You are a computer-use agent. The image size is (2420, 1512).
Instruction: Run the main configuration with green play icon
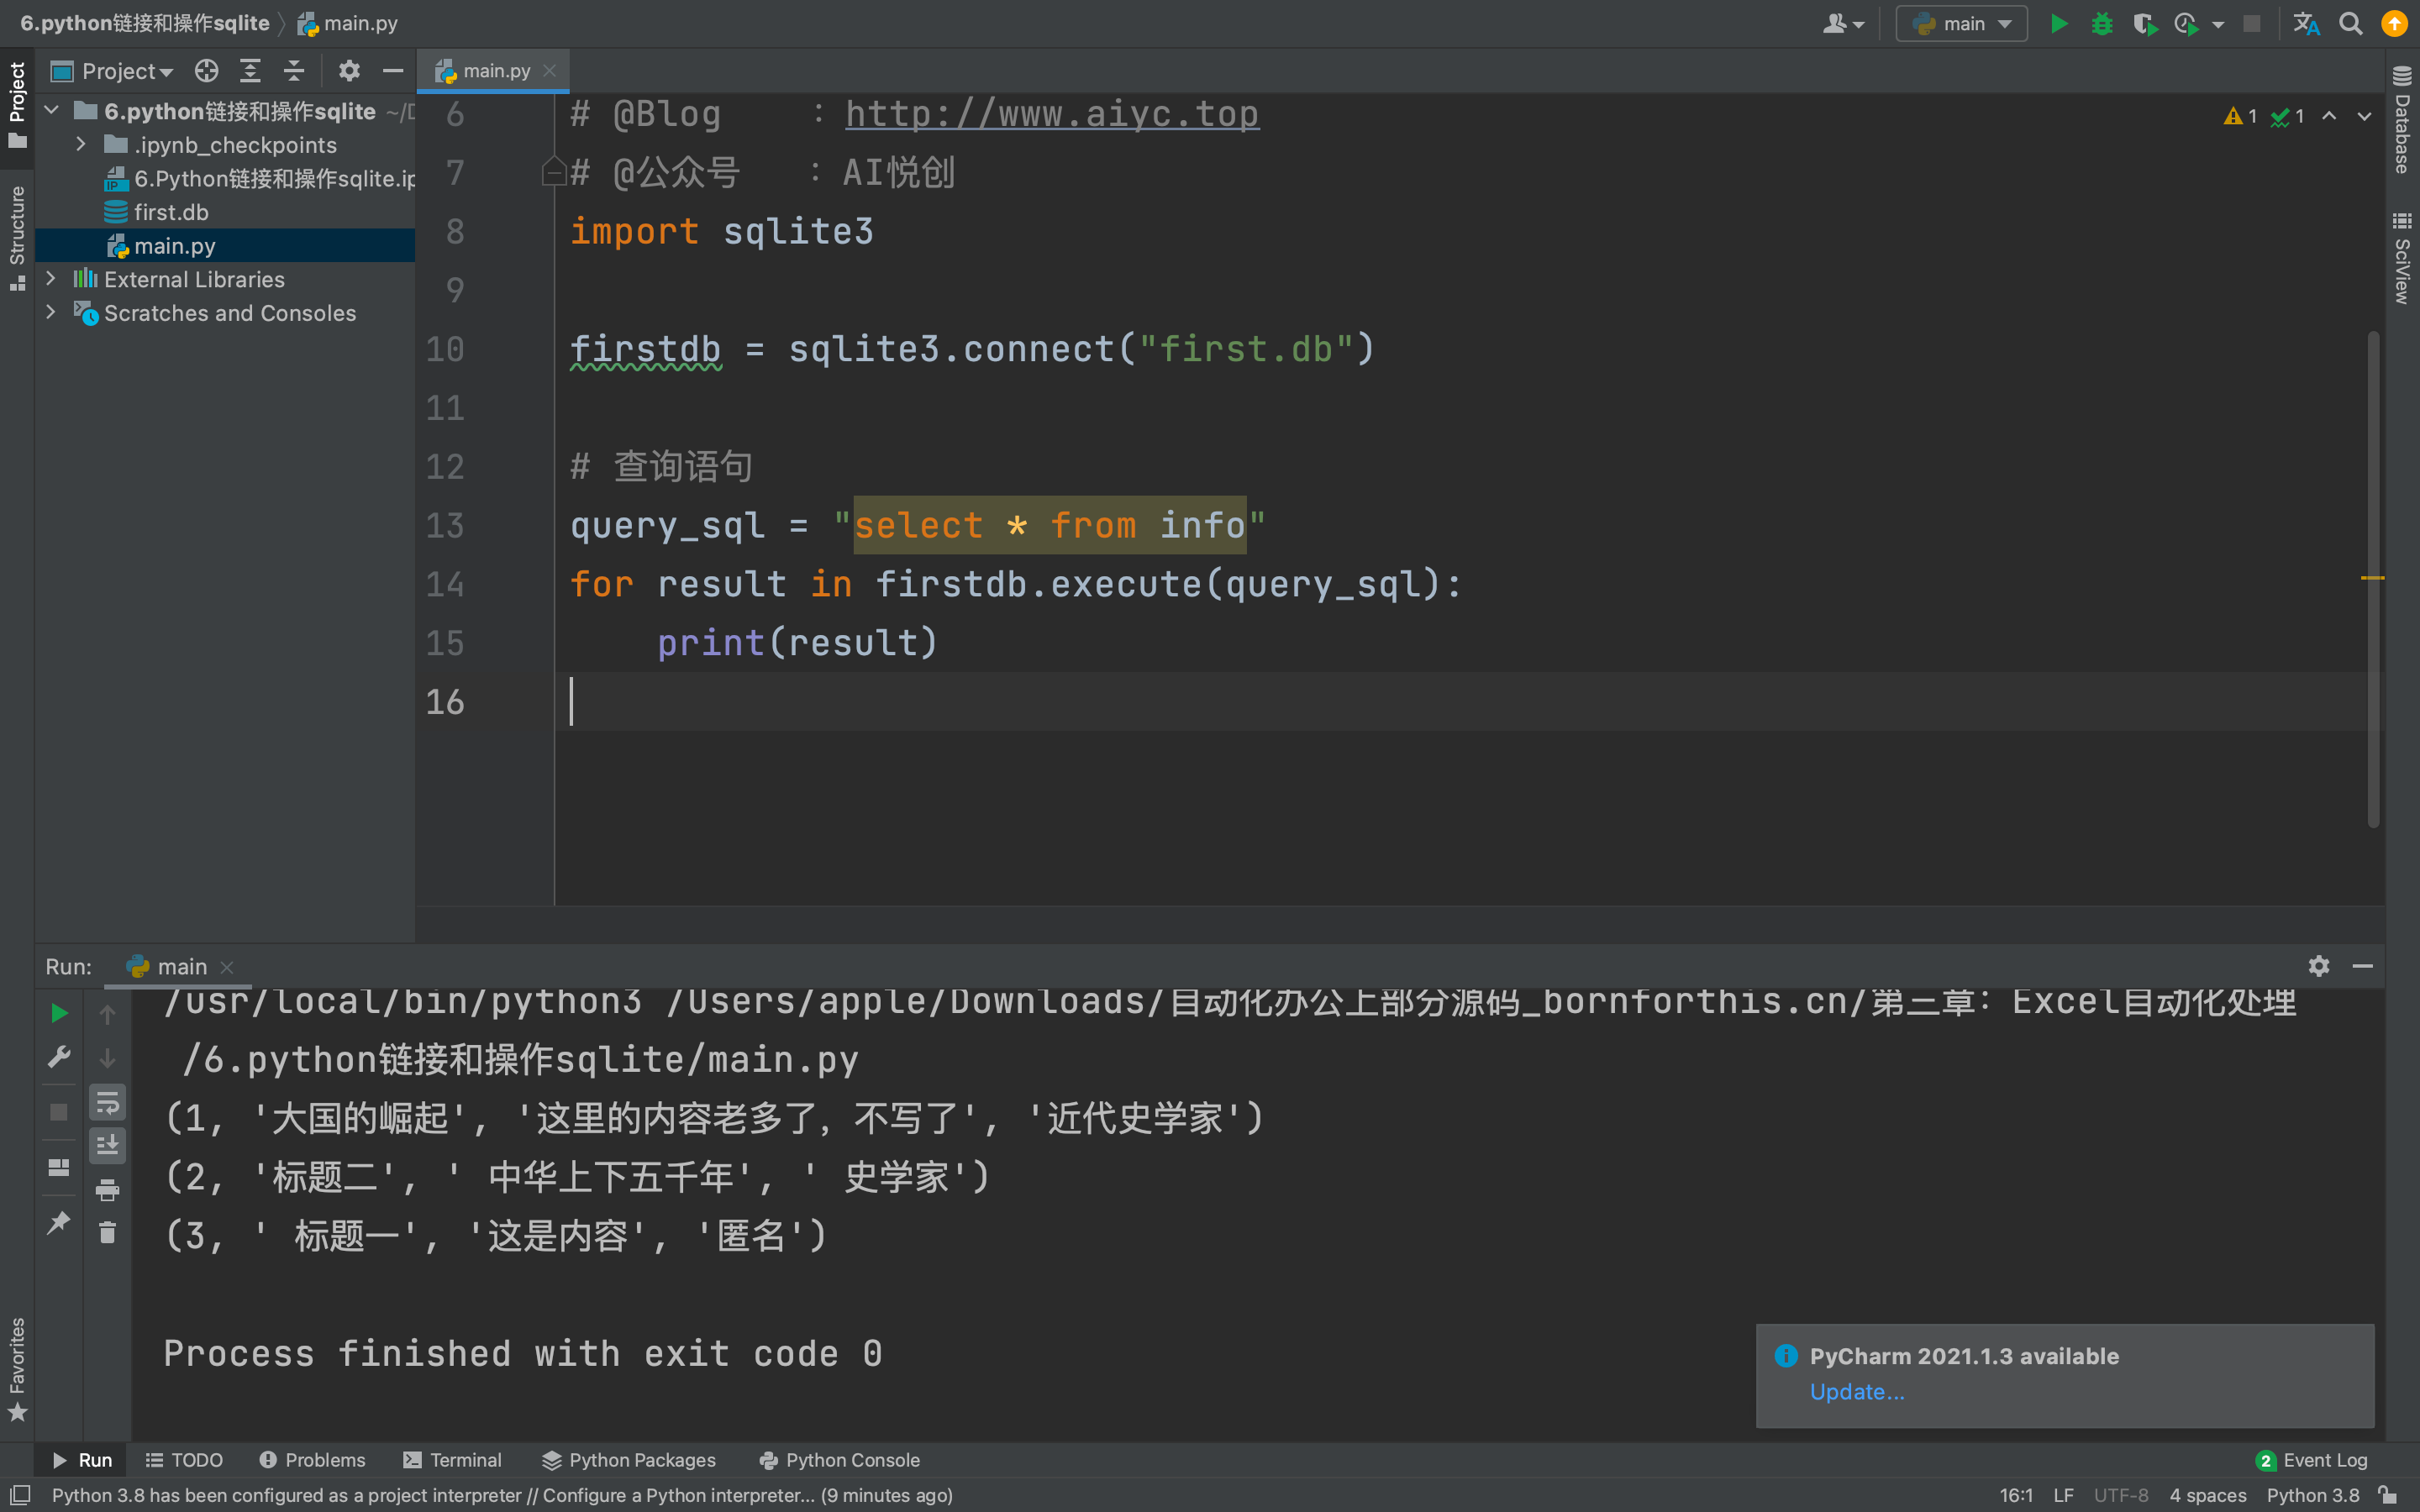pos(2059,23)
